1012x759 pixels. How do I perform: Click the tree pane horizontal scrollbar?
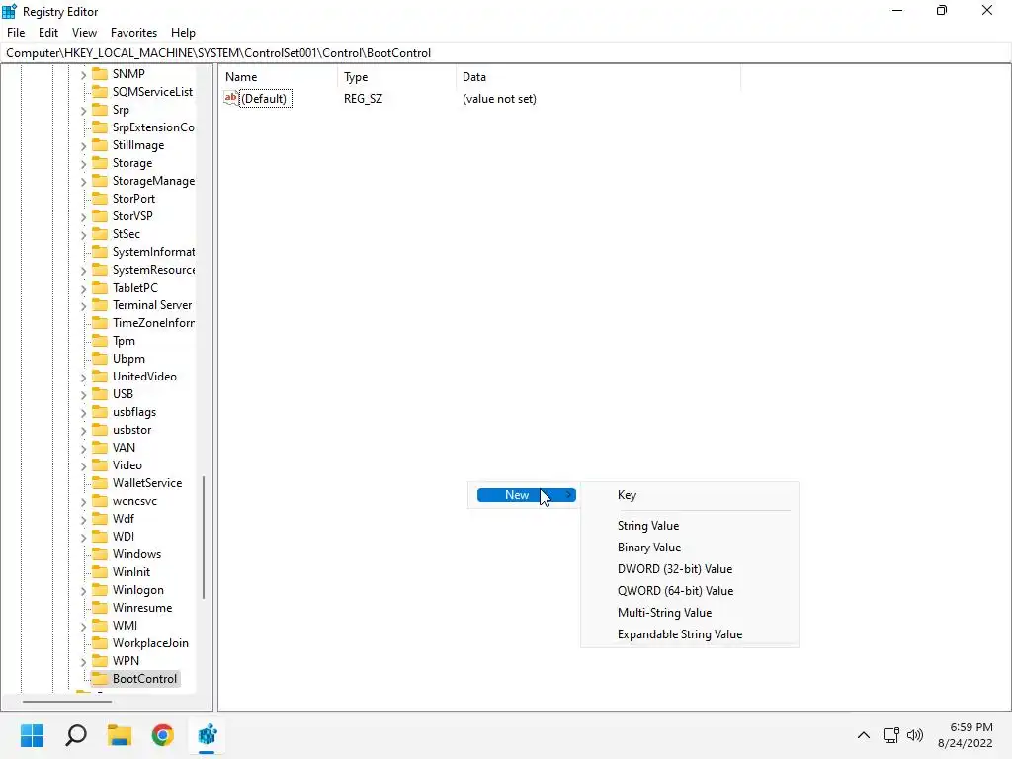pyautogui.click(x=67, y=701)
